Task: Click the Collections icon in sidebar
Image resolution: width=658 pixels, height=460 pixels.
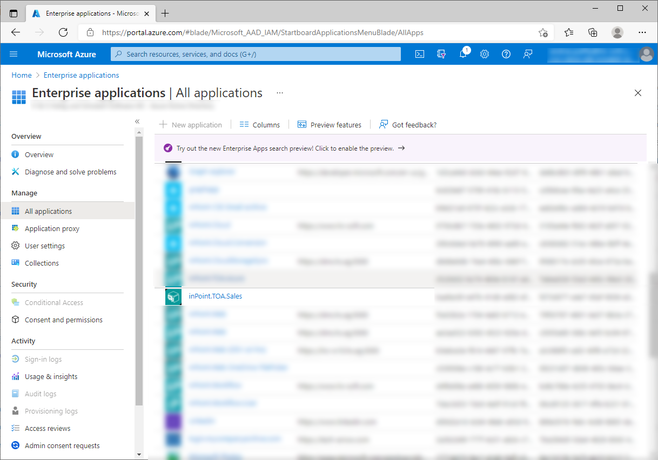Action: [x=15, y=263]
